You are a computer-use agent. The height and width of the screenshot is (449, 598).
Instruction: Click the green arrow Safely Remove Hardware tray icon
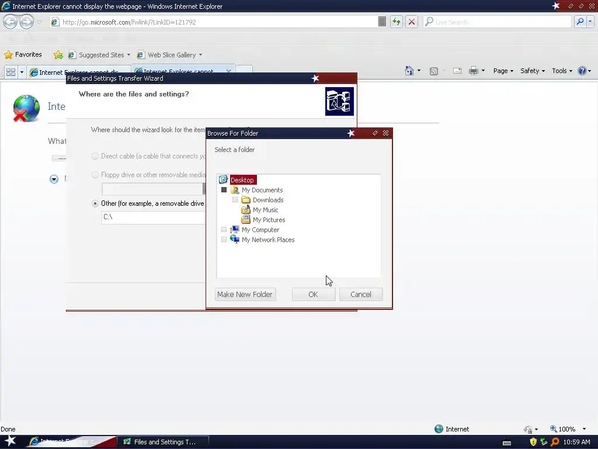point(544,442)
